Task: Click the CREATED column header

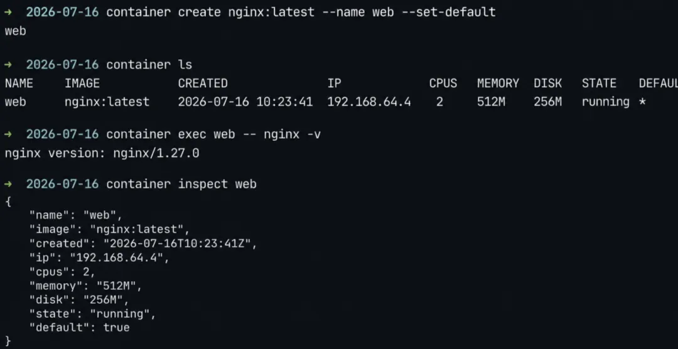Action: click(x=203, y=83)
